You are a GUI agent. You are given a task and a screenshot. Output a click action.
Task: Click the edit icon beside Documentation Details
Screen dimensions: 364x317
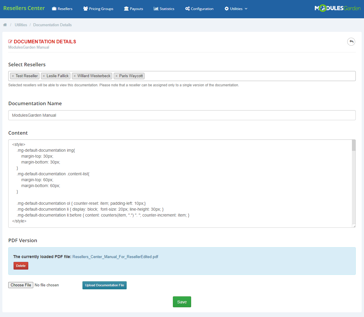[x=10, y=42]
